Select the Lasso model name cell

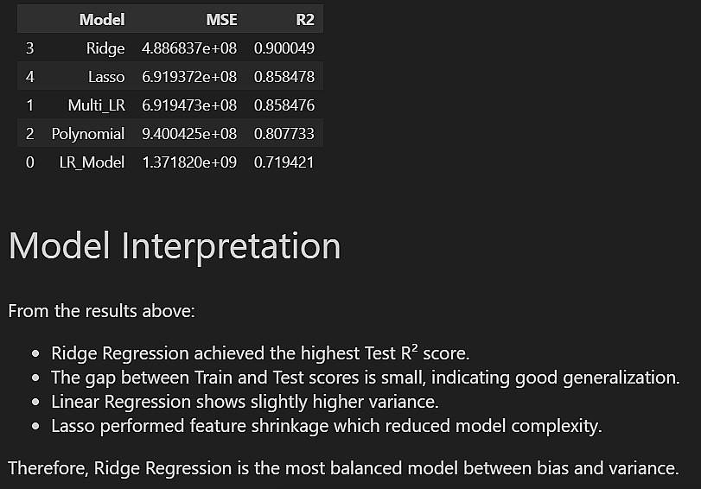(106, 77)
